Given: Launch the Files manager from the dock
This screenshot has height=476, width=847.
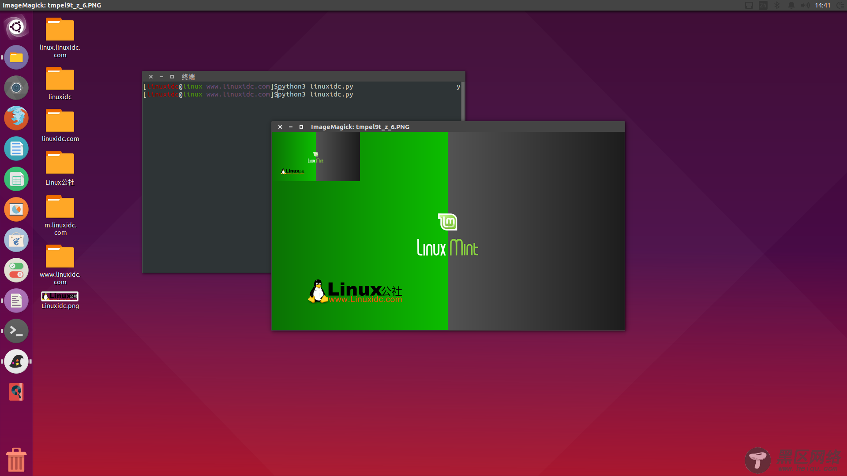Looking at the screenshot, I should [16, 57].
